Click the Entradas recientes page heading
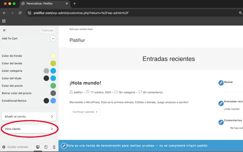Screen dimensions: 243x152 [169, 59]
